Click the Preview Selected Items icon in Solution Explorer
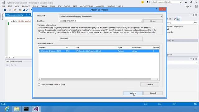 pyautogui.click(x=178, y=19)
